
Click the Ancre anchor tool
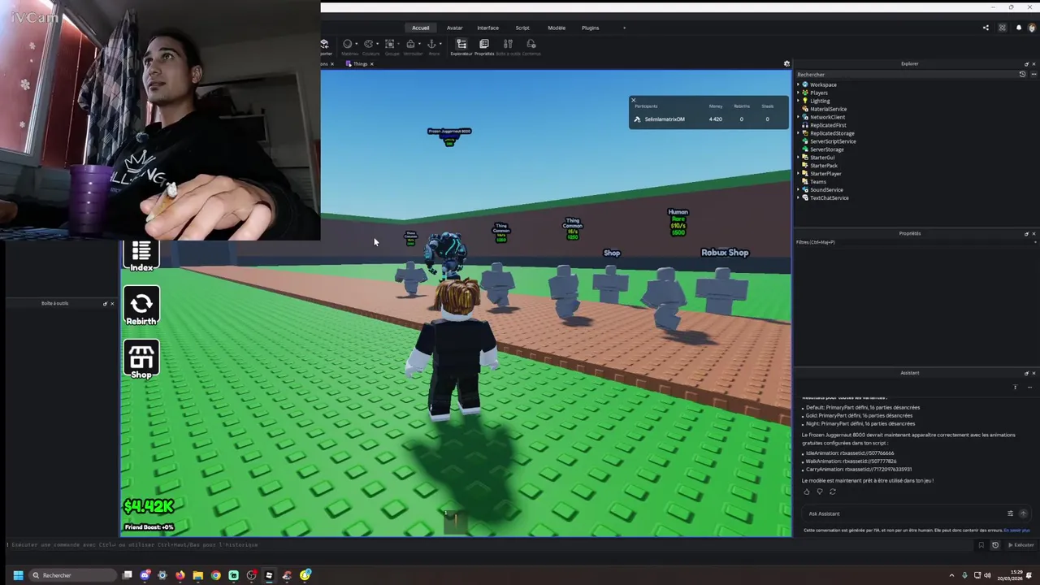pyautogui.click(x=432, y=46)
